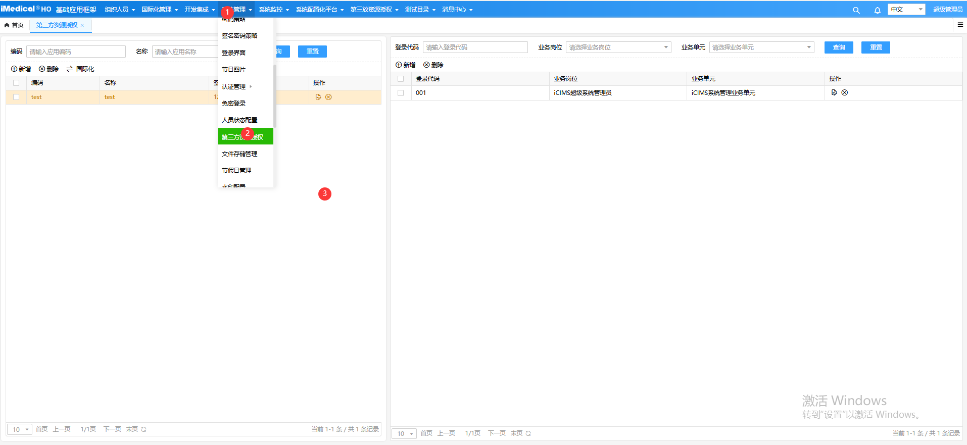Select 节日图片 from the dropdown menu
Screen dimensions: 967x445
tap(233, 69)
